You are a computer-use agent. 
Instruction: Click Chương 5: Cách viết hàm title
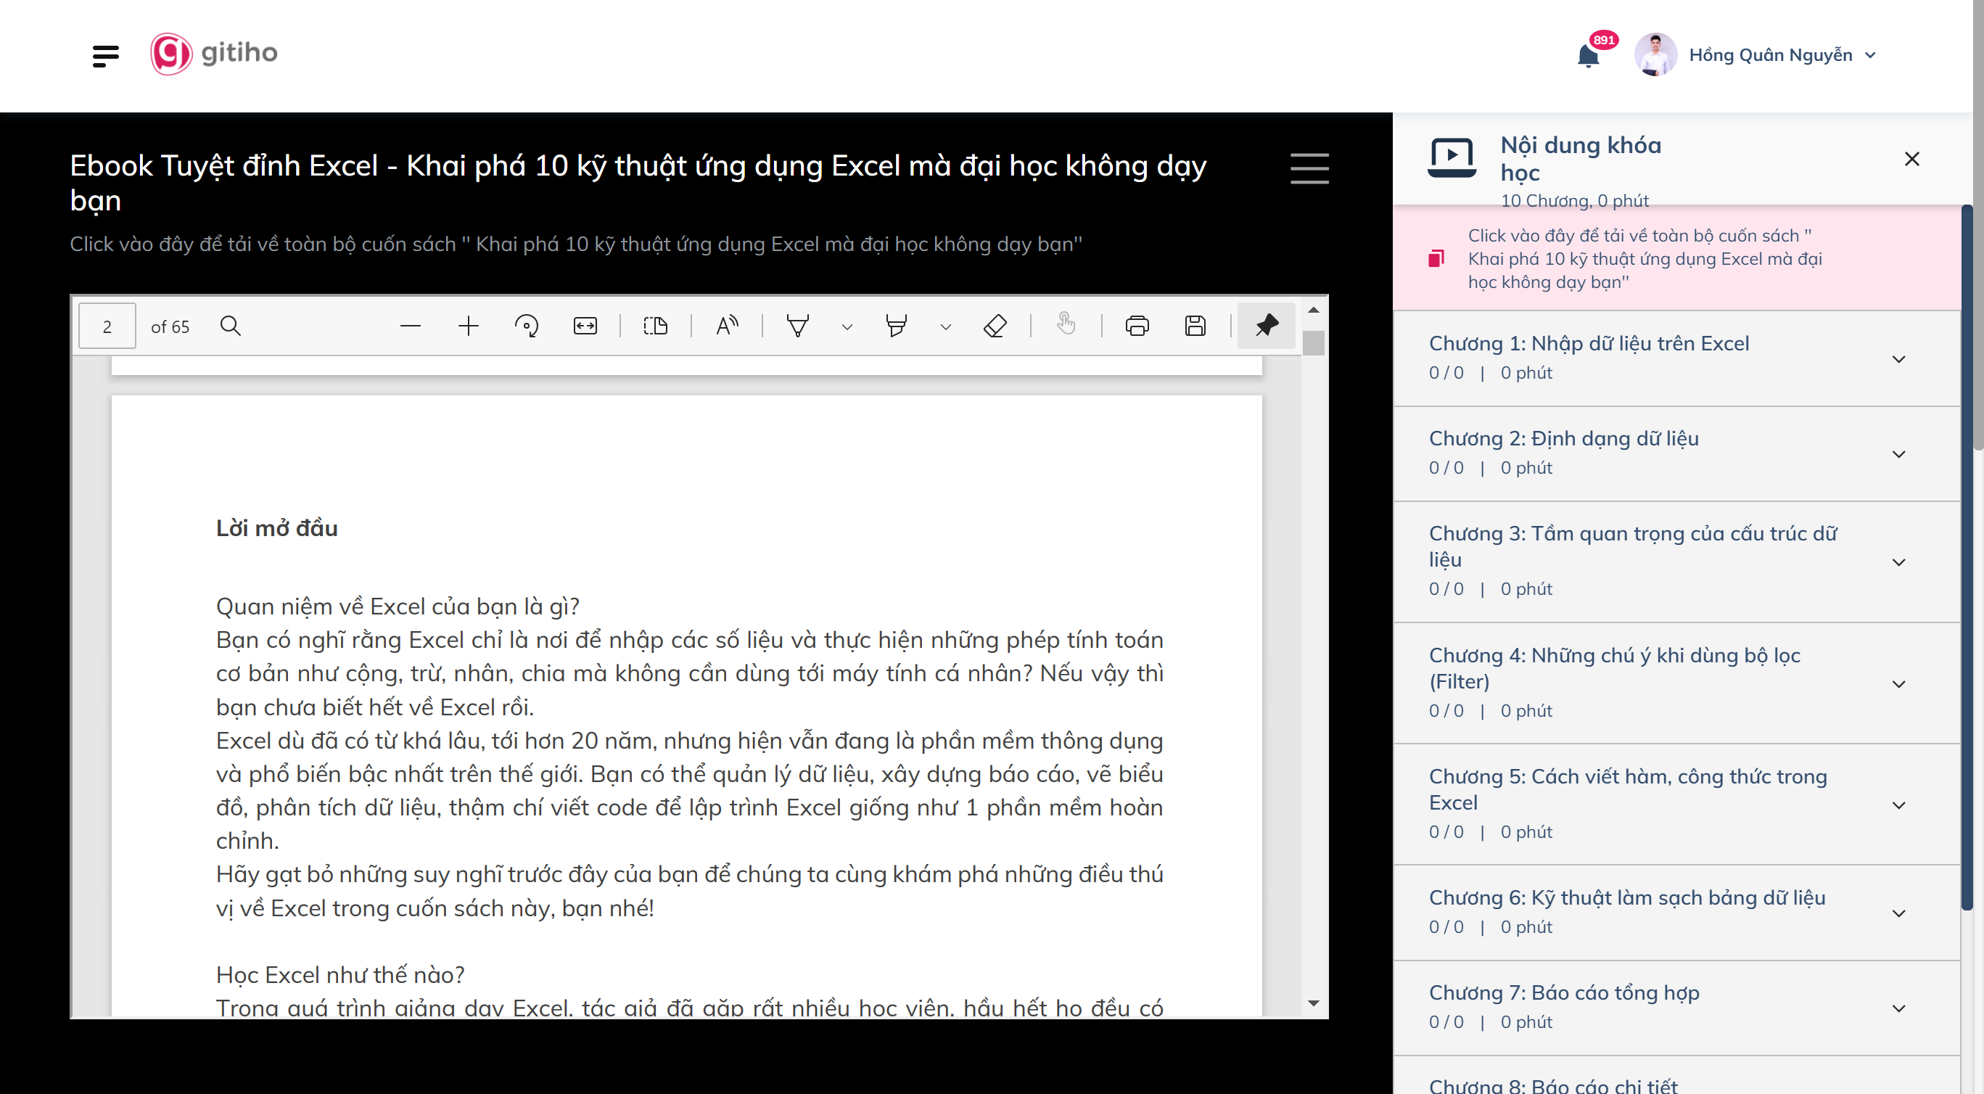[x=1628, y=789]
